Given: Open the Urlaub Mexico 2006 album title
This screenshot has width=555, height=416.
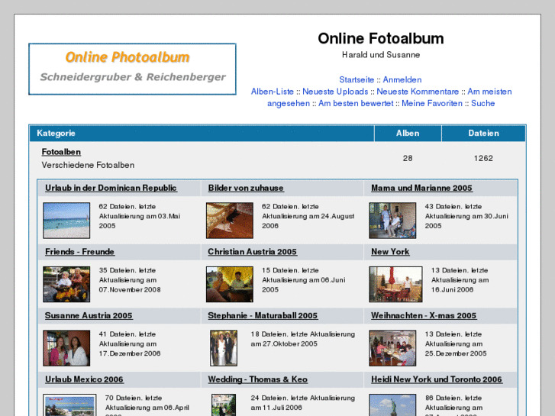Looking at the screenshot, I should [84, 379].
